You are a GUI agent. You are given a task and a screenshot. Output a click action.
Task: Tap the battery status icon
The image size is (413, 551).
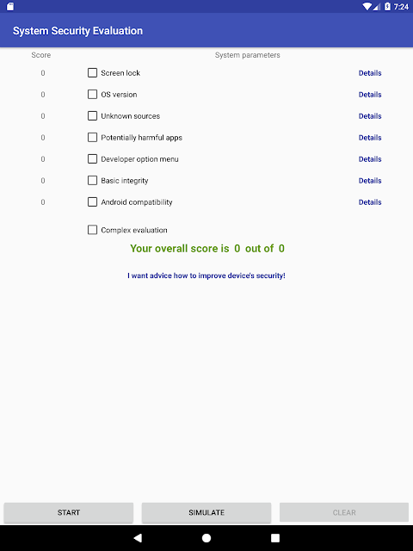coord(387,6)
